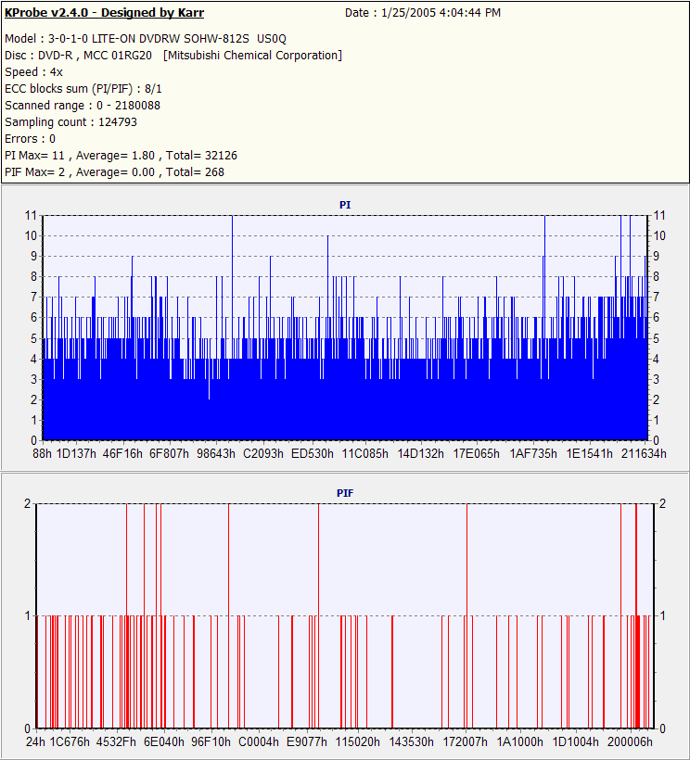
Task: Click the PI chart title
Action: (x=345, y=205)
